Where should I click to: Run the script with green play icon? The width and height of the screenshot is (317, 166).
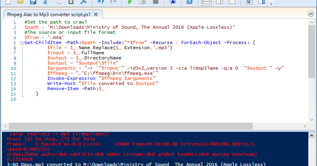click(130, 2)
